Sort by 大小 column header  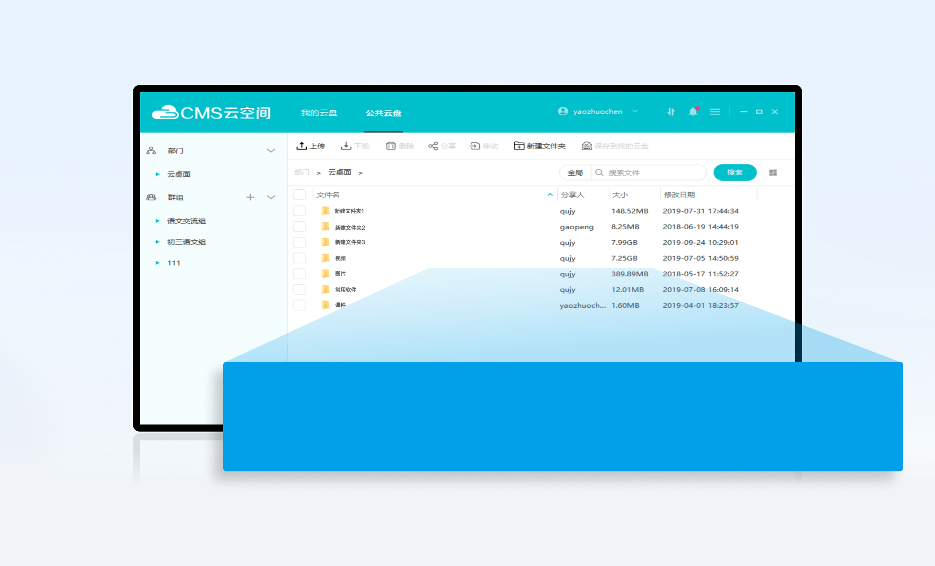pyautogui.click(x=620, y=195)
